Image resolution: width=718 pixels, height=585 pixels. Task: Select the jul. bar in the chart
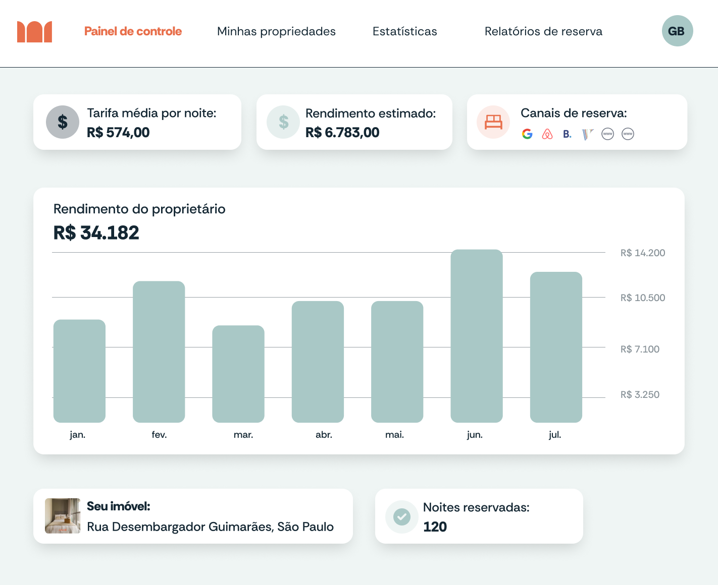(x=556, y=347)
